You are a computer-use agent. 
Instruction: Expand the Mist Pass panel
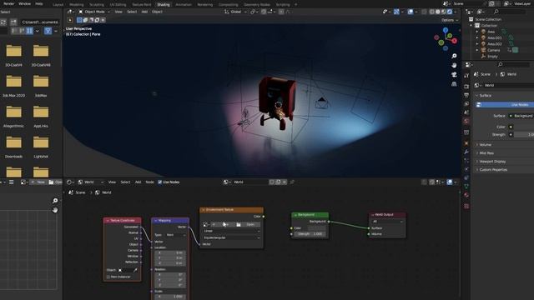[x=486, y=153]
